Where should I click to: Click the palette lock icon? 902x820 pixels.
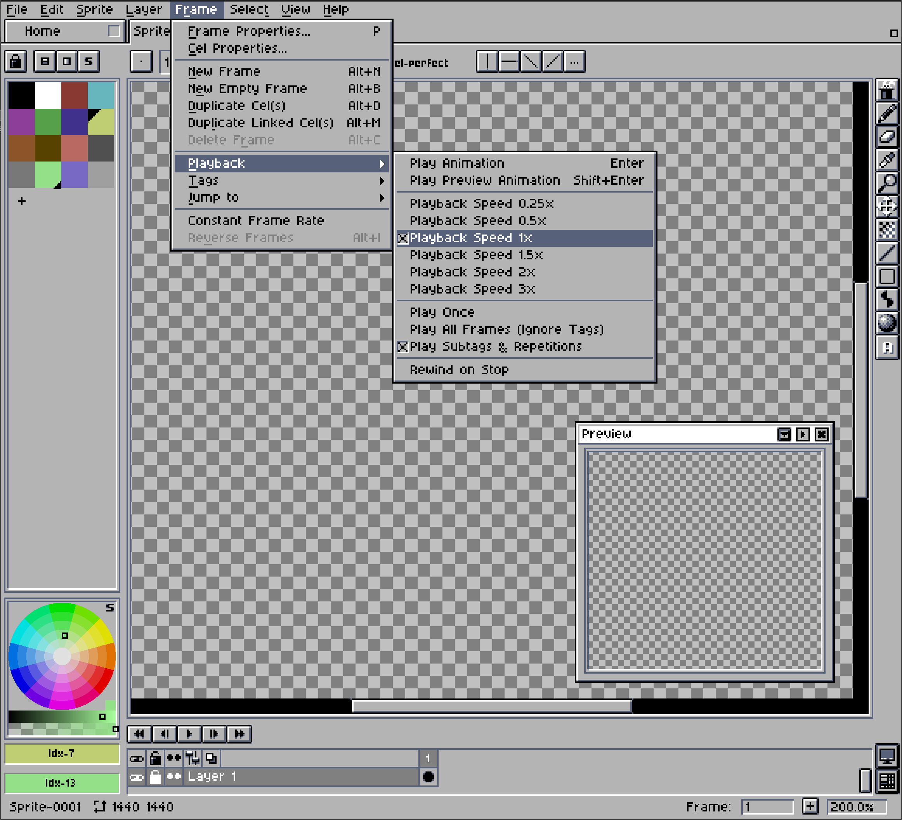[16, 61]
